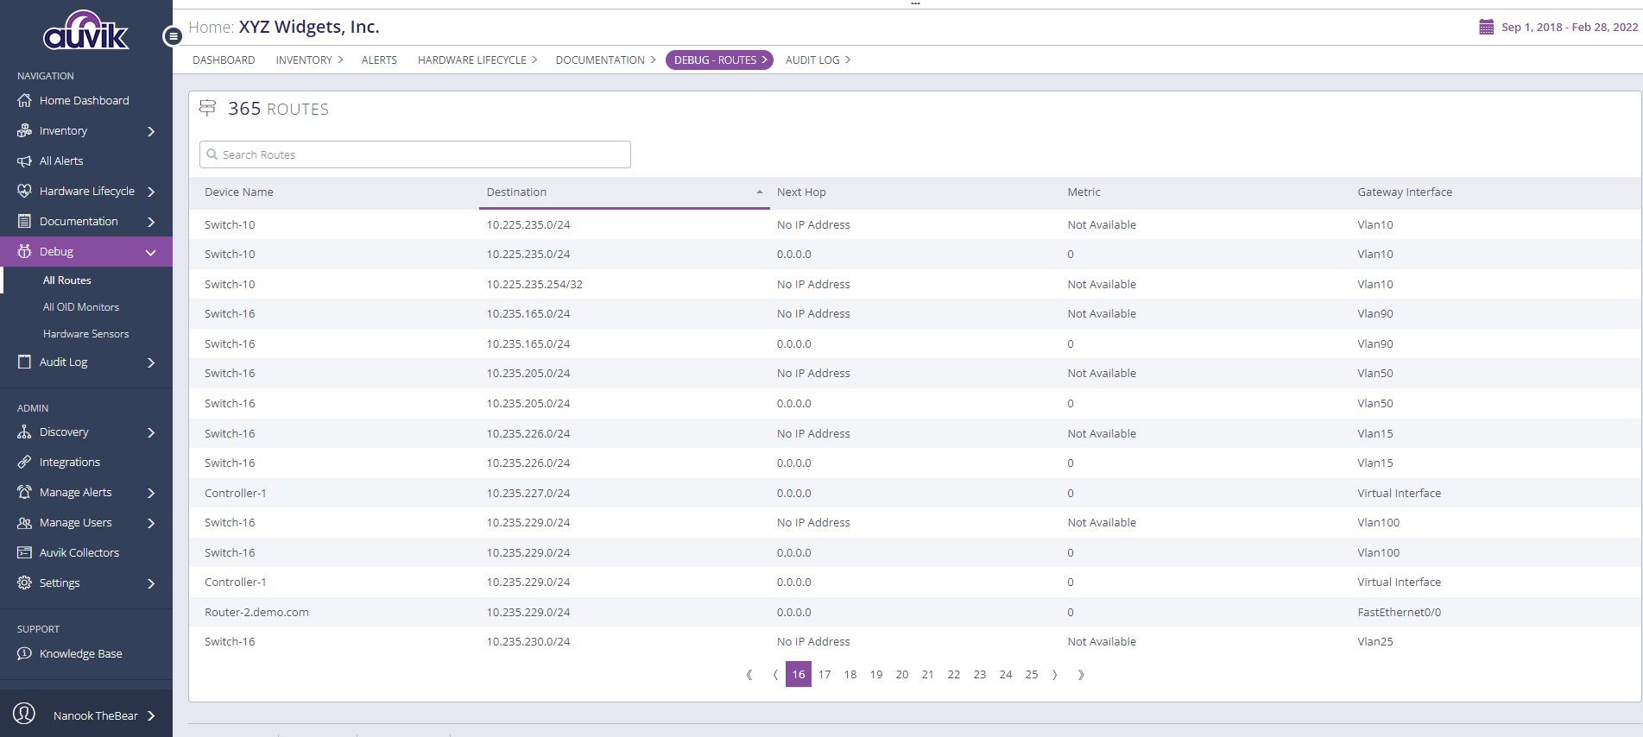Expand Audit Log sidebar submenu

(x=151, y=362)
